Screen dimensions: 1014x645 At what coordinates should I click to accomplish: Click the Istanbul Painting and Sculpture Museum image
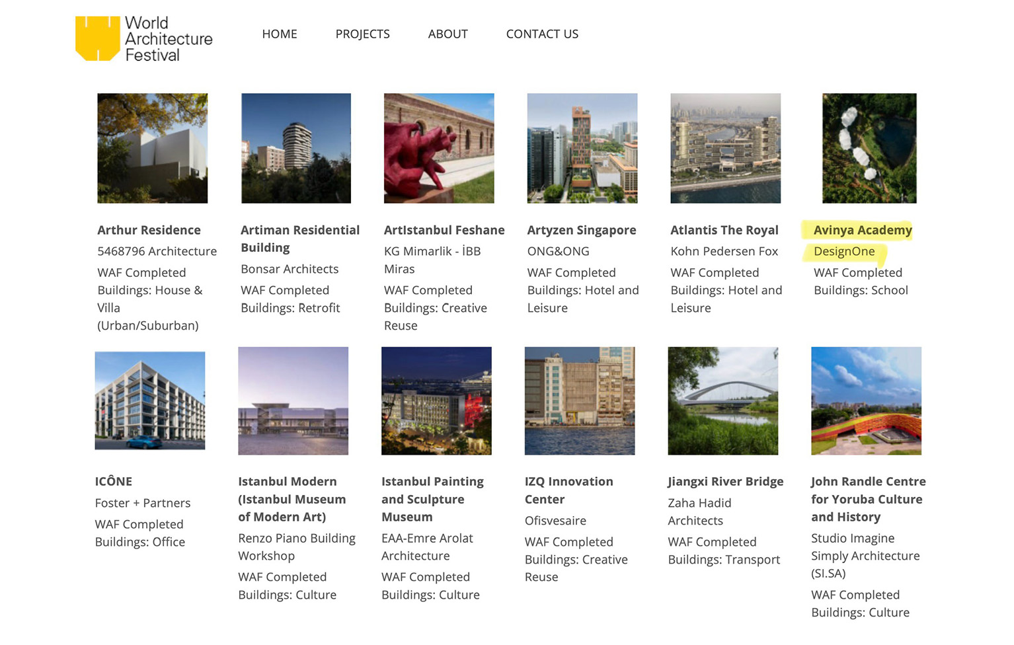436,400
